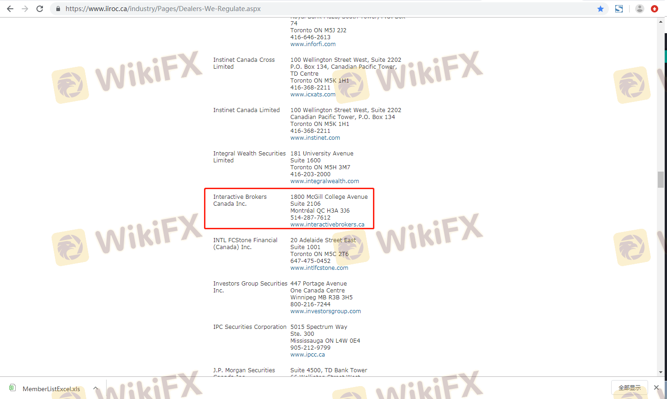View site security lock information

[x=58, y=9]
